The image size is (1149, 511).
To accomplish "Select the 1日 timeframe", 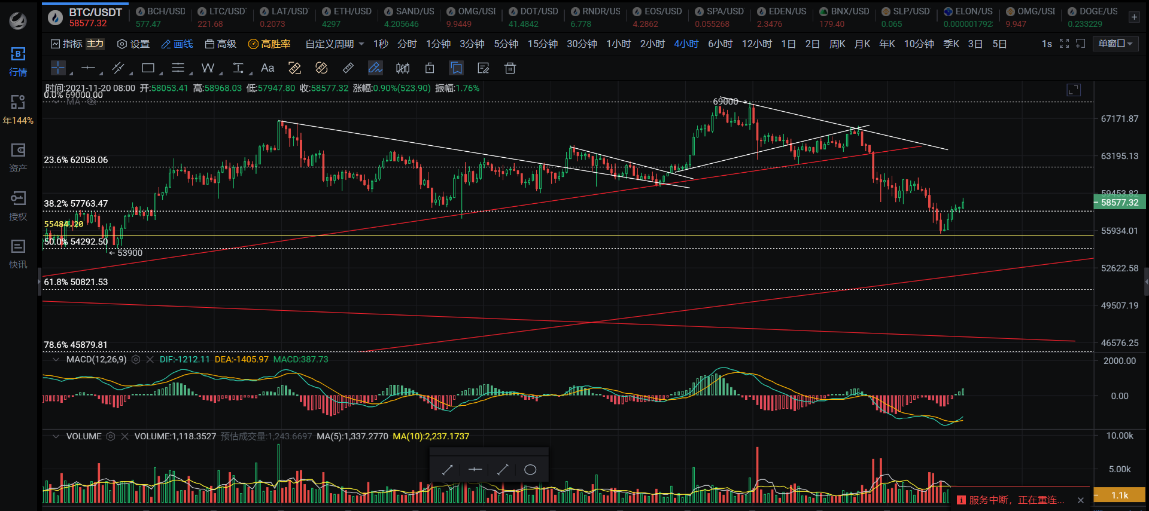I will 788,44.
